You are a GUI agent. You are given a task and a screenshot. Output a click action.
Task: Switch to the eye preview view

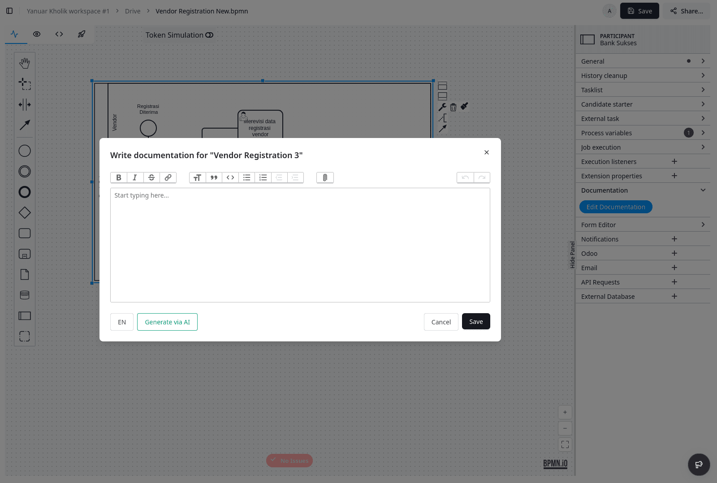point(37,34)
